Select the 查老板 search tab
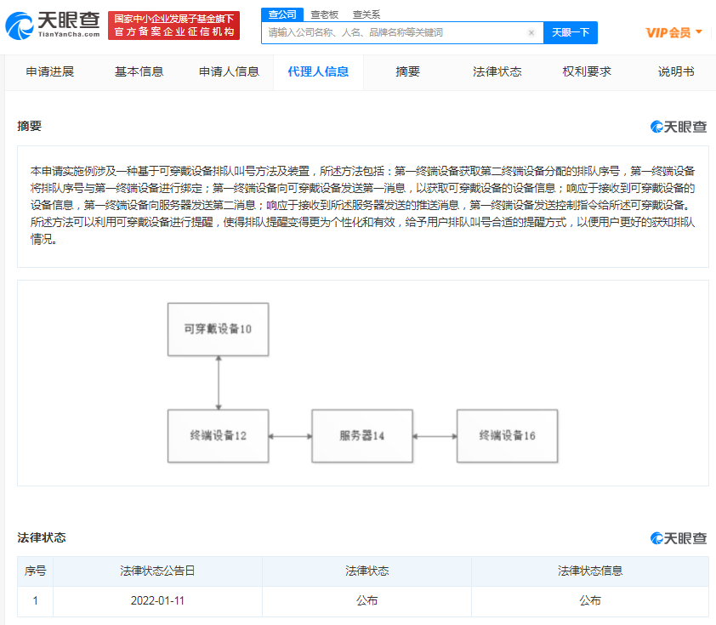716x625 pixels. [x=324, y=14]
